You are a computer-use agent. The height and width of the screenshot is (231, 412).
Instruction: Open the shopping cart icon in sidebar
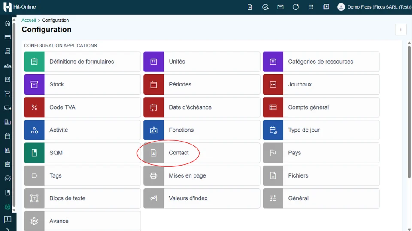coord(7,94)
